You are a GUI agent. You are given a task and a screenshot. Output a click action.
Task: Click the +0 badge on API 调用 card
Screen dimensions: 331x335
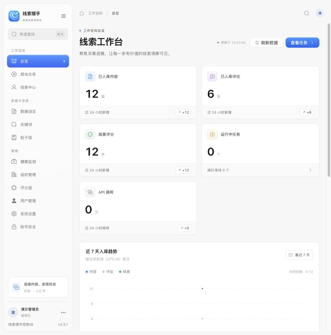click(184, 228)
